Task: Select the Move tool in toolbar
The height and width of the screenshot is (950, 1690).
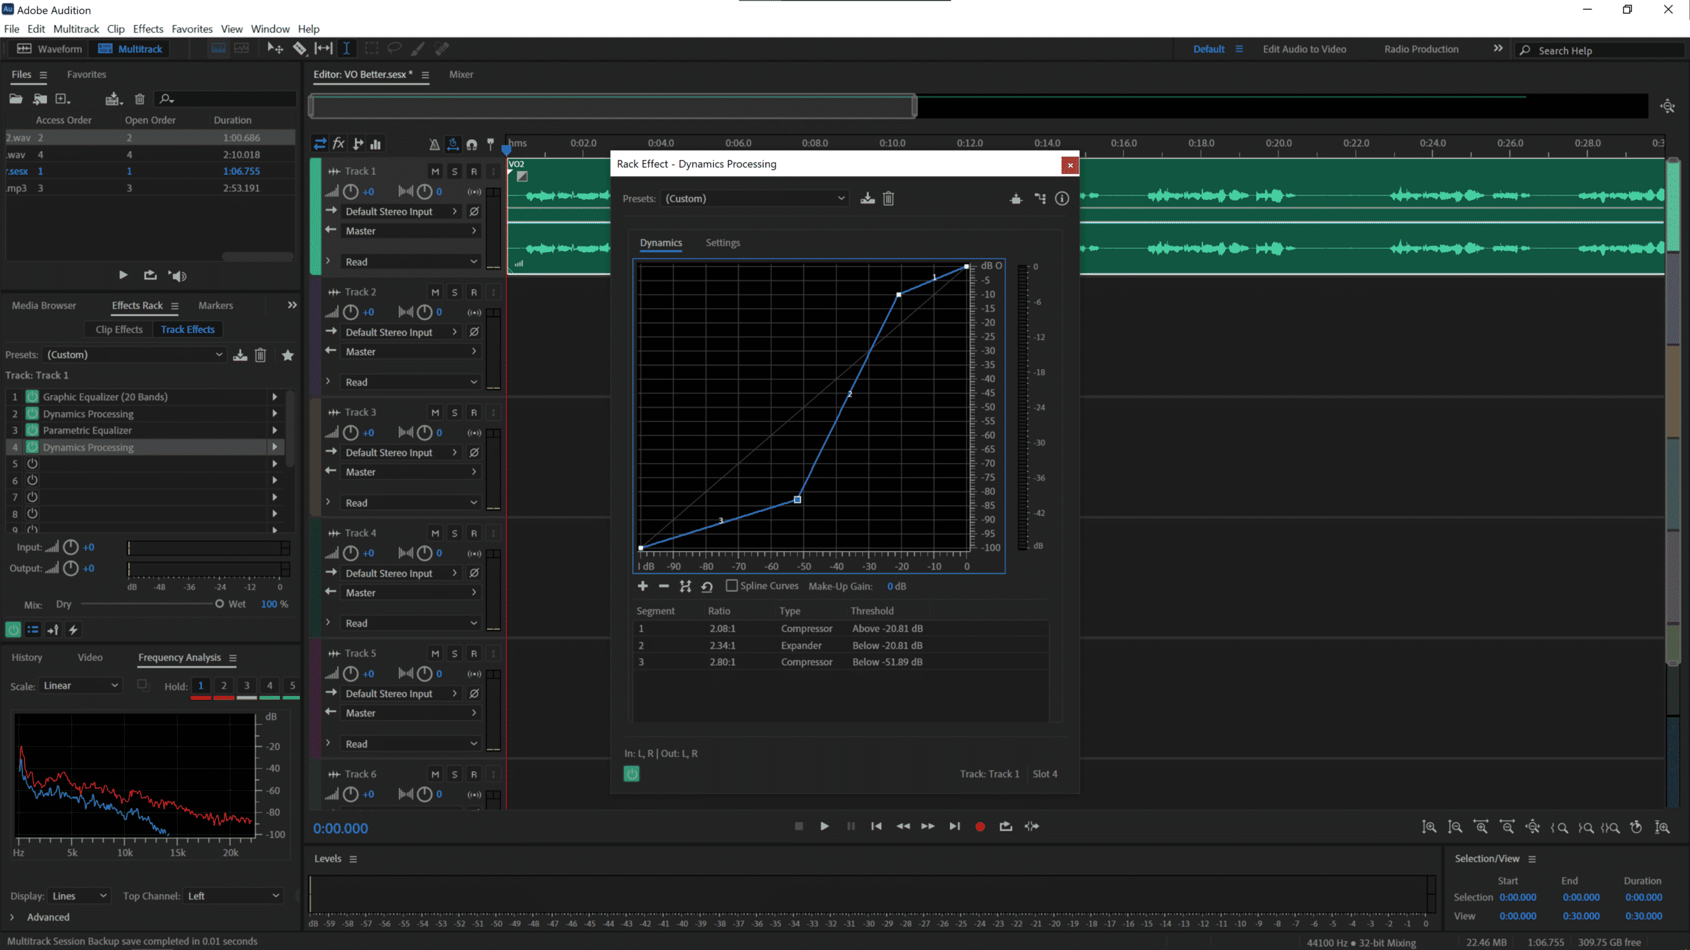Action: tap(275, 48)
